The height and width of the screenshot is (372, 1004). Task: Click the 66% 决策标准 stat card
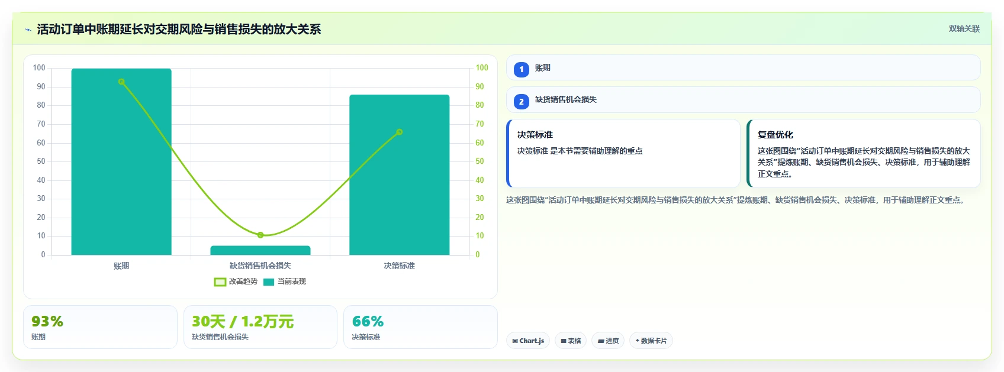(420, 327)
